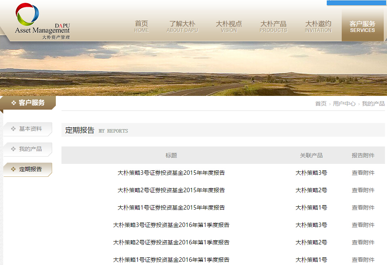
Task: View 查看附件 for 策略3号 2016年第1季度报告
Action: pos(363,225)
